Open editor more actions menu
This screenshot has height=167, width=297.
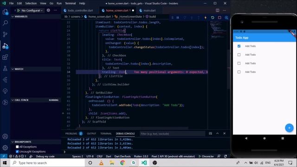[225, 10]
